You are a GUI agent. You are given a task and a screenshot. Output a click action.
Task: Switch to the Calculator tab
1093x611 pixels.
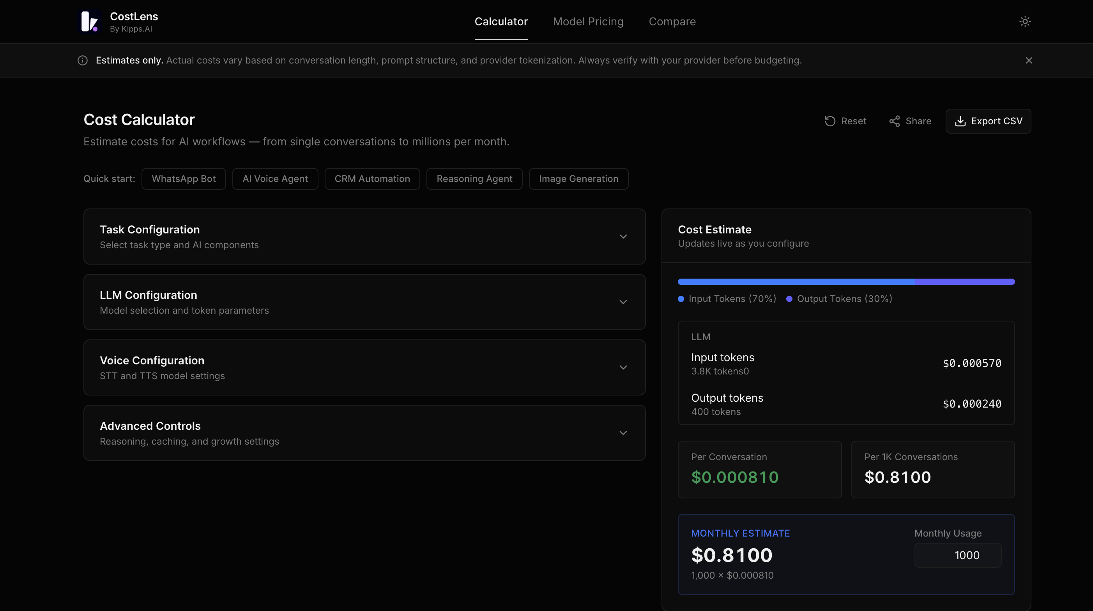pyautogui.click(x=501, y=21)
